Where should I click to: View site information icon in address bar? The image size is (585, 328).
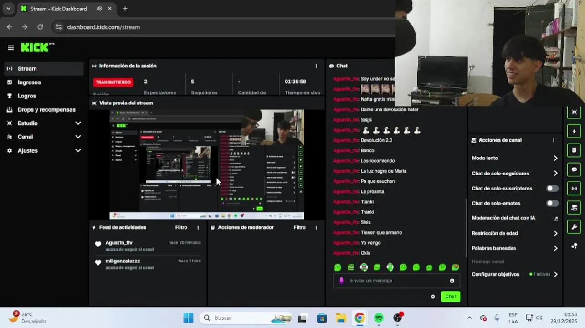coord(58,27)
